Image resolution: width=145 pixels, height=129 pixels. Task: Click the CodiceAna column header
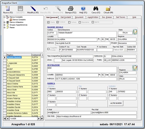tap(36, 55)
